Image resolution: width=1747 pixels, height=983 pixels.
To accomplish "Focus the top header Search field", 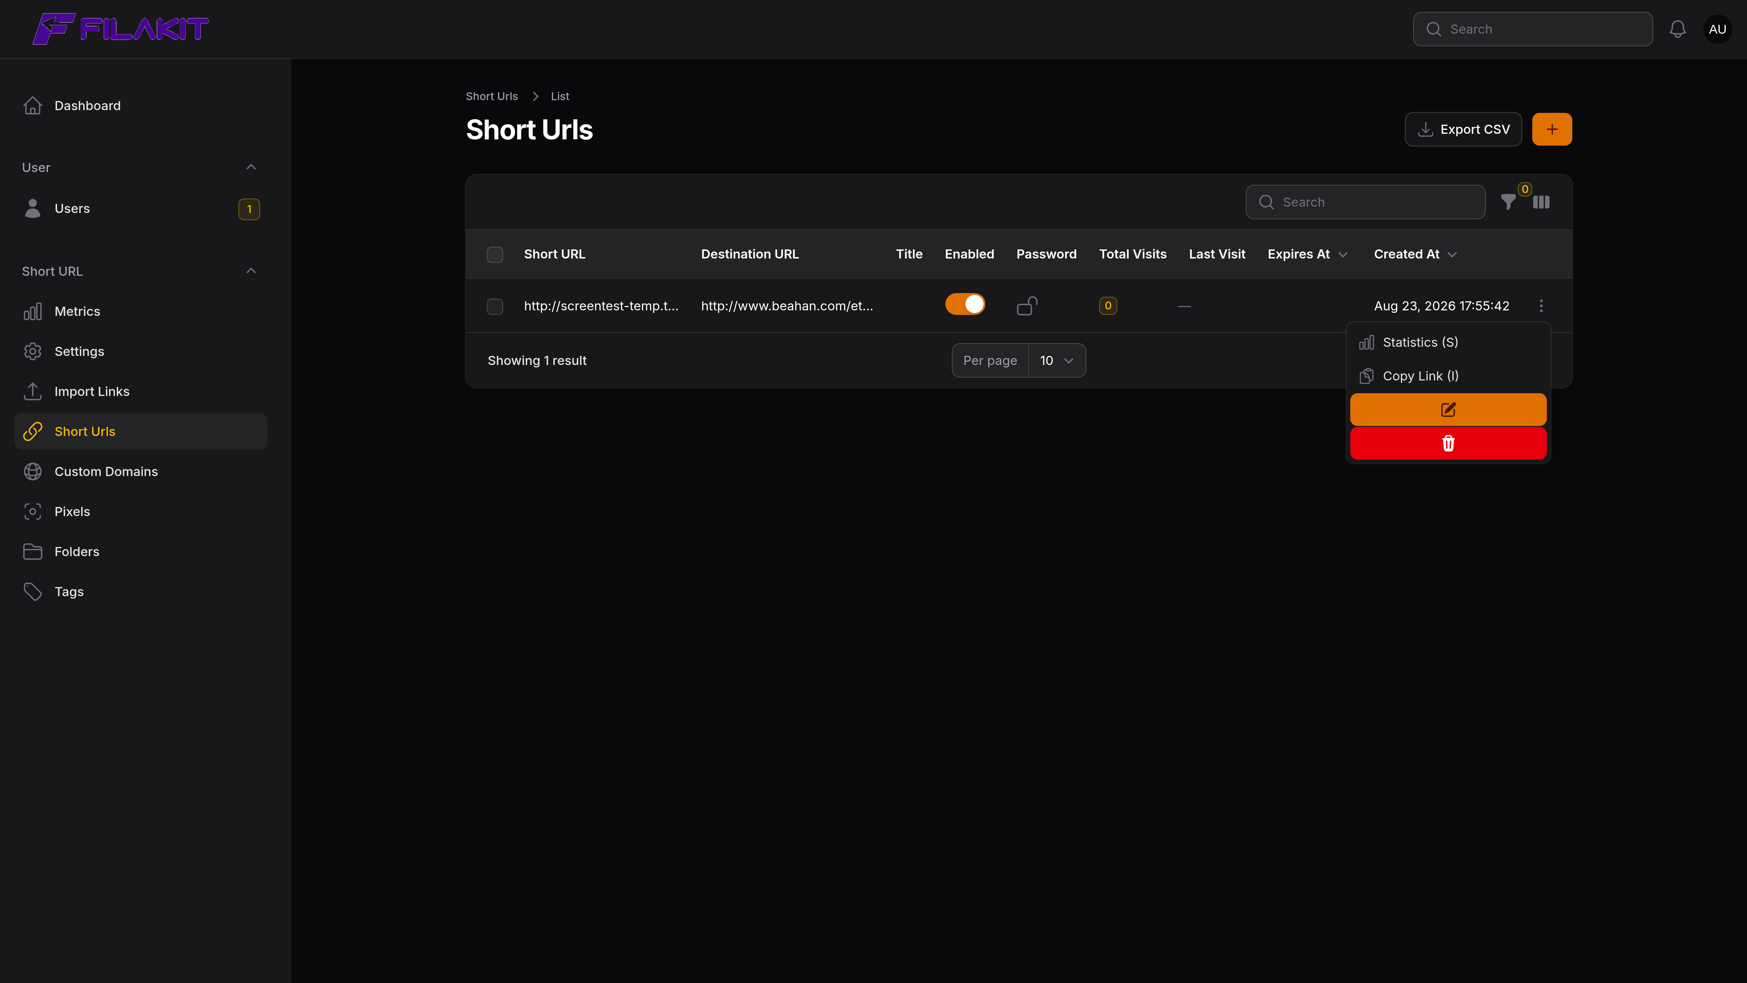I will point(1533,29).
